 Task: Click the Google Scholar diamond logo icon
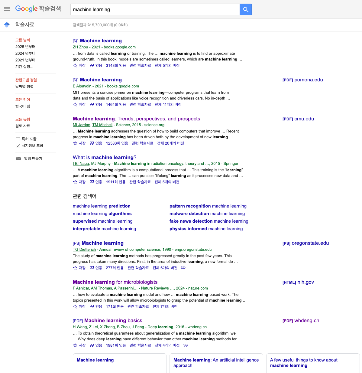click(x=7, y=25)
